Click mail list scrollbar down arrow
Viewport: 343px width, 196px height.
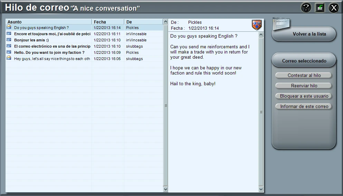click(x=165, y=189)
